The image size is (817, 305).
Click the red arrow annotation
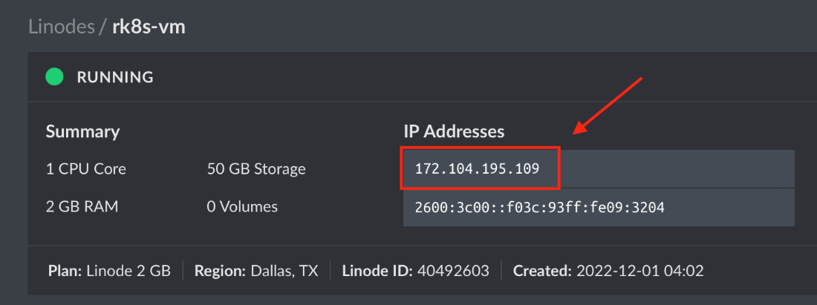point(608,105)
